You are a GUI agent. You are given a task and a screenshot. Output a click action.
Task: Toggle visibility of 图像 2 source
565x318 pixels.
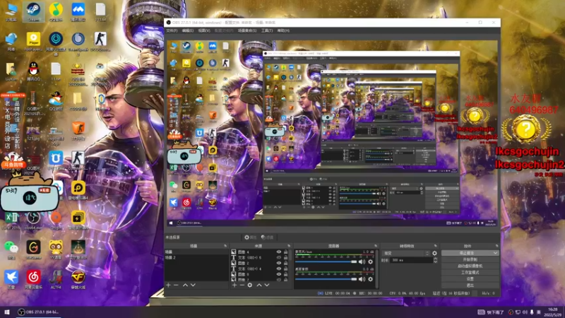278,263
